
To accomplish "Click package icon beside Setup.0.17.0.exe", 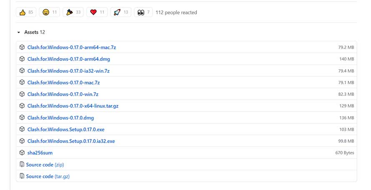I will [22, 129].
